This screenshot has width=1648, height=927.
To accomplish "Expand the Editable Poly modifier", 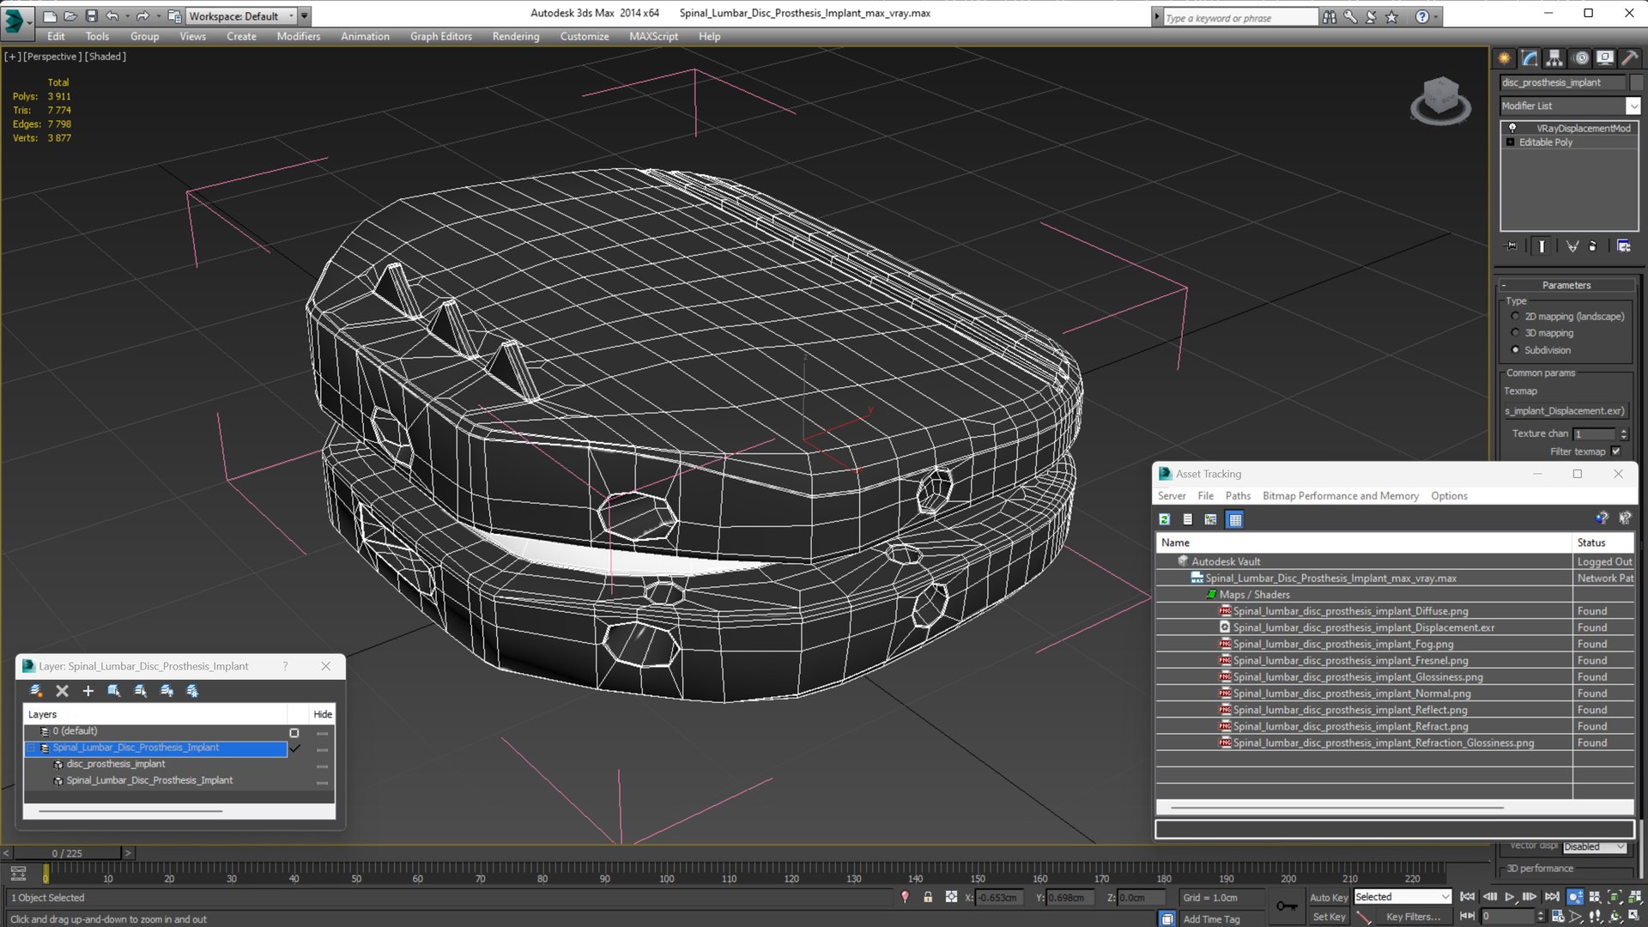I will (1510, 142).
